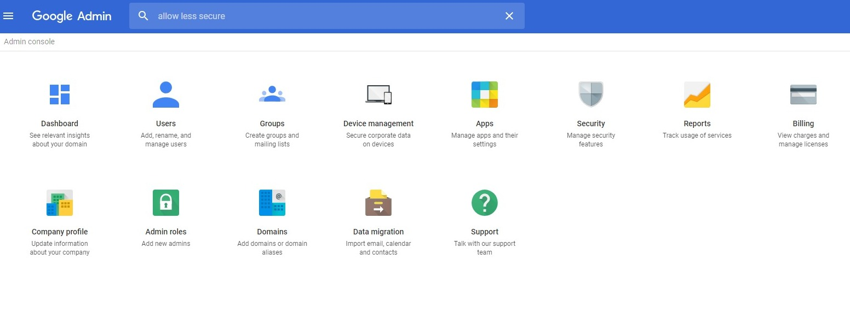Click 'Track usage of services' description
This screenshot has width=850, height=324.
pyautogui.click(x=697, y=136)
